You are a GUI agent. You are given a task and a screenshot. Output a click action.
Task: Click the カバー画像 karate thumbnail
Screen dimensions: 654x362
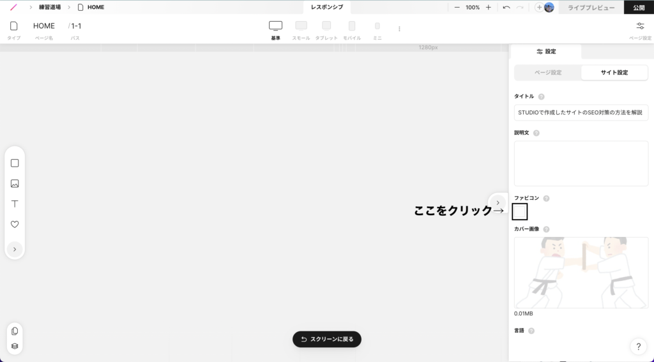pos(581,273)
